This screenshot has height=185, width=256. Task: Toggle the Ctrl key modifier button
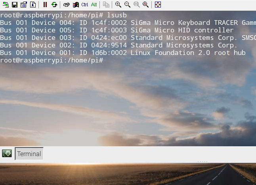84,5
